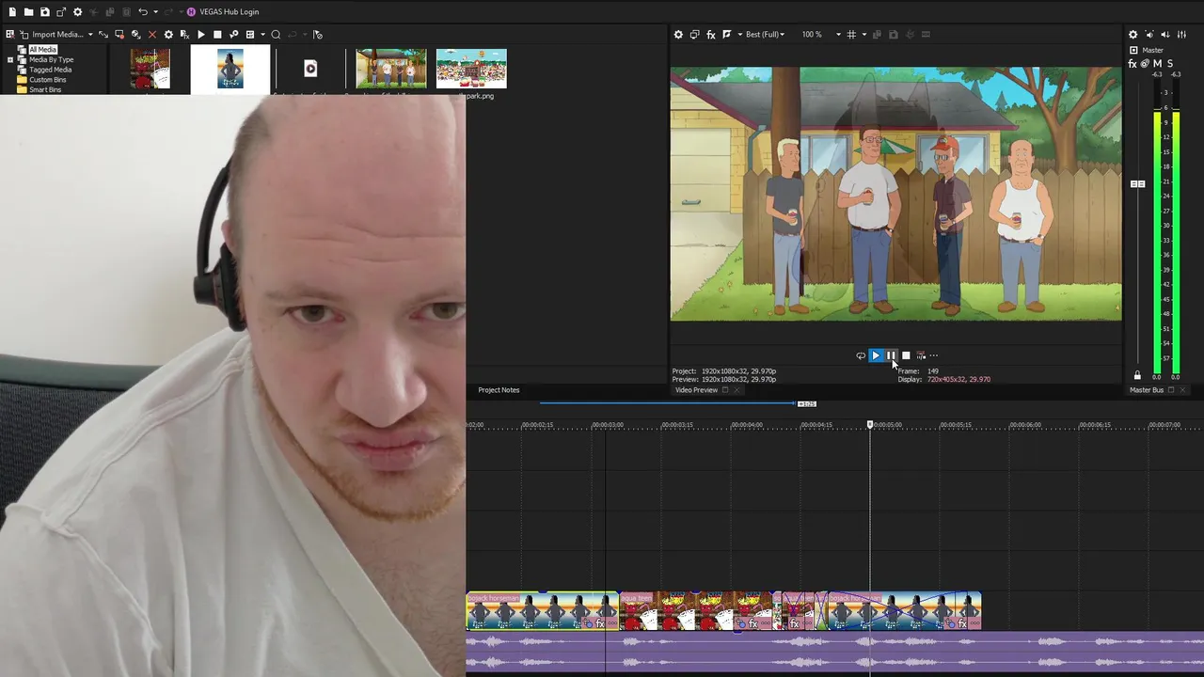
Task: Close the Video Preview tab
Action: point(737,390)
